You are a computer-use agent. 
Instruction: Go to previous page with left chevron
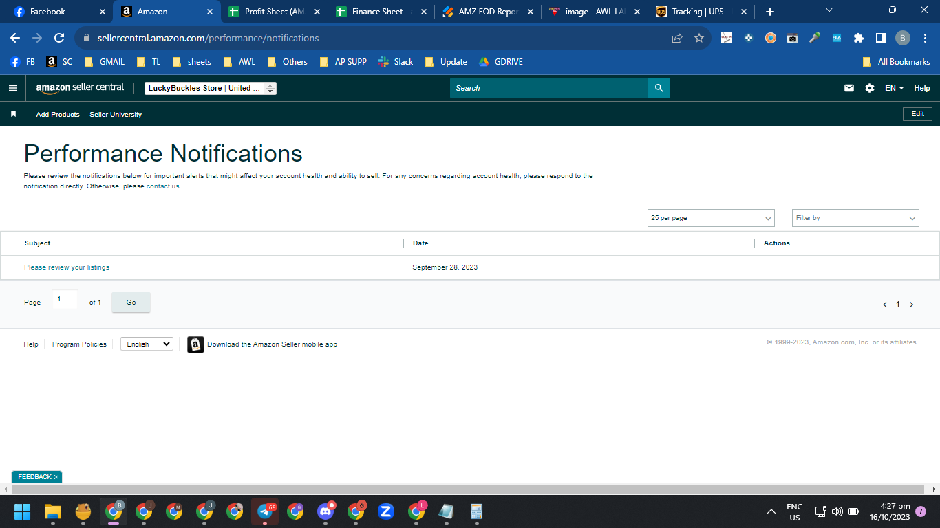click(x=885, y=305)
